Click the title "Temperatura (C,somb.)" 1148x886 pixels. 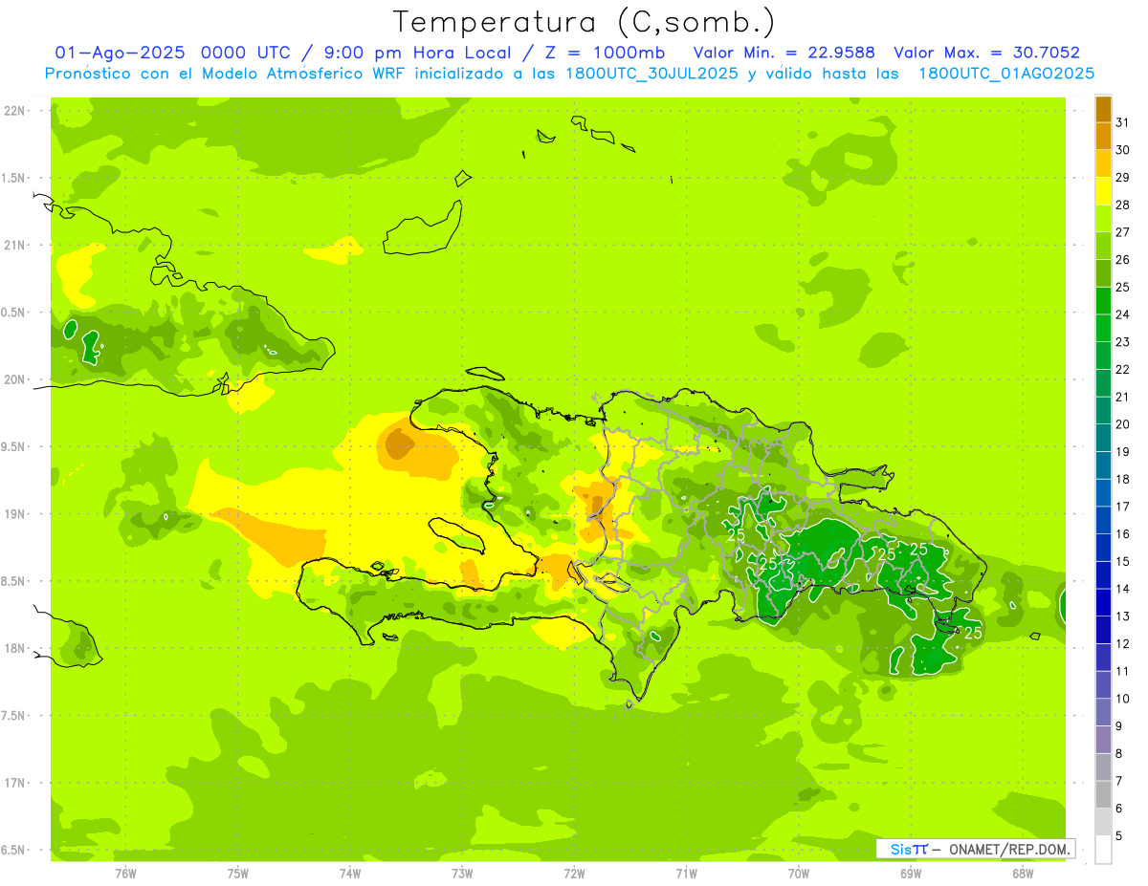click(584, 22)
